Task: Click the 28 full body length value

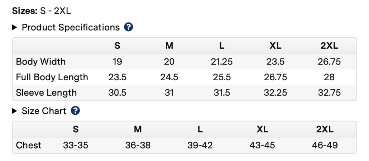Action: (329, 77)
